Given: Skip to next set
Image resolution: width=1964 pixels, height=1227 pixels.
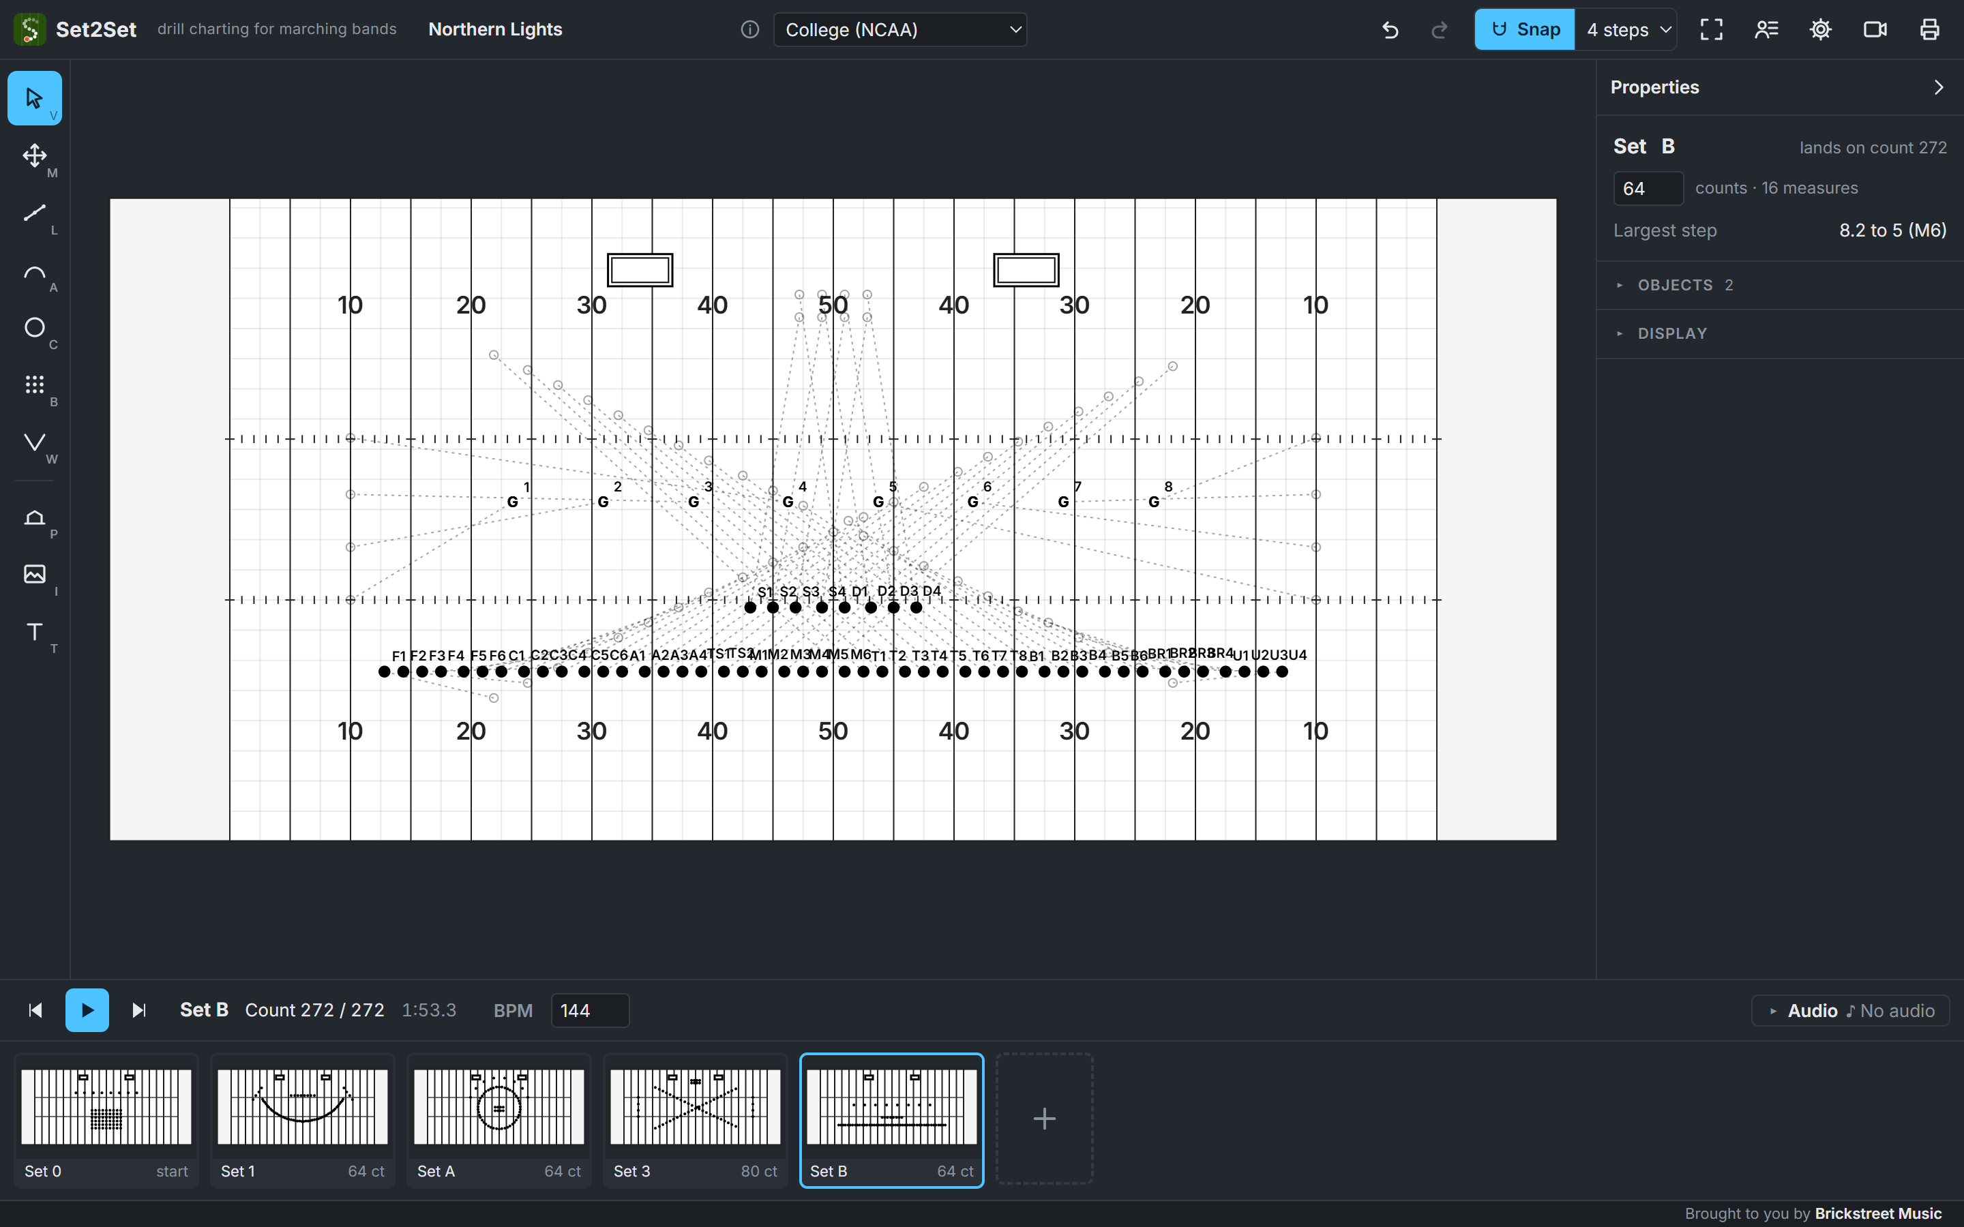Looking at the screenshot, I should pos(139,1010).
